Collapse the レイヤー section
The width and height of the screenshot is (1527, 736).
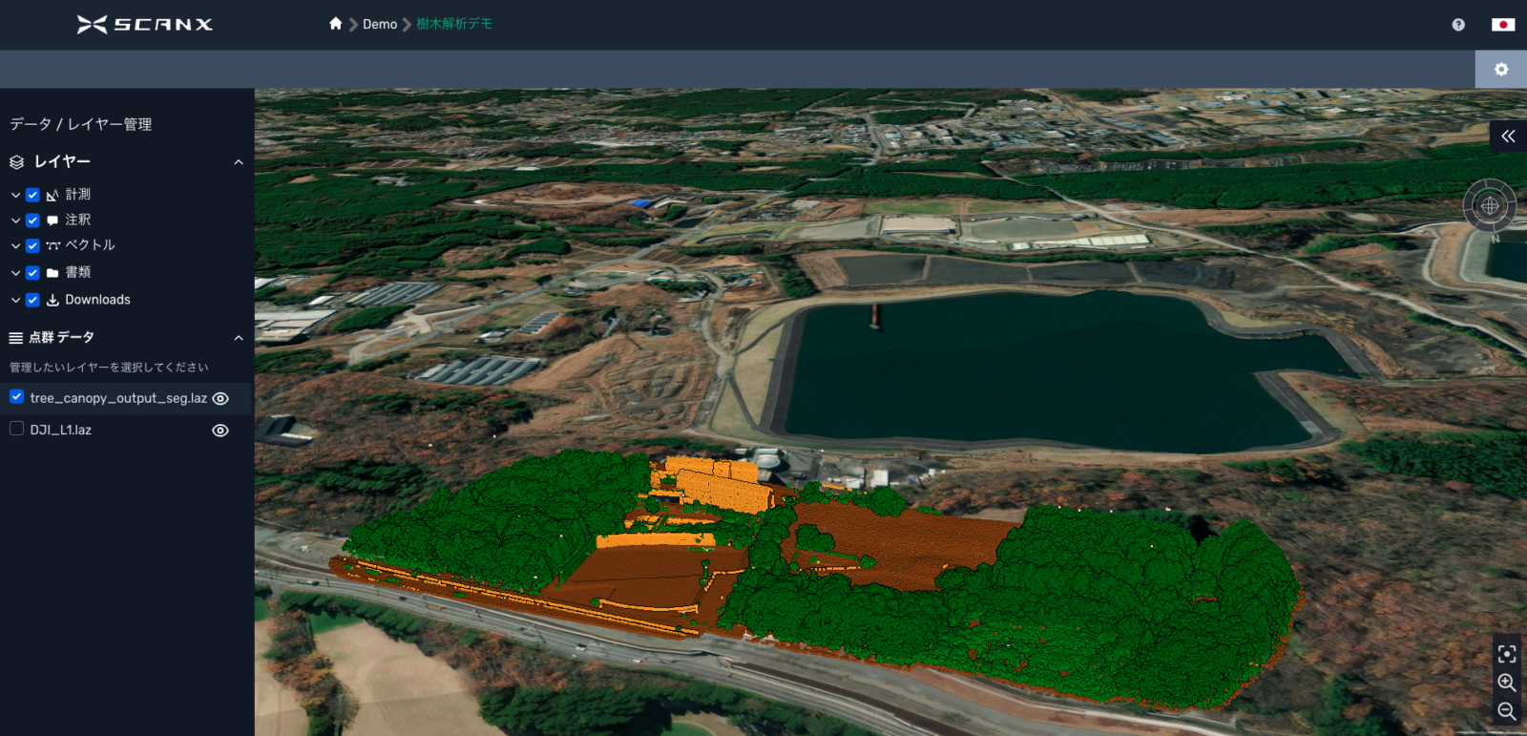click(x=239, y=162)
